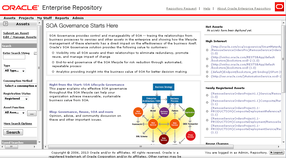This screenshot has height=158, width=286.
Task: Open Blog: Governance, Reuse, SOA and more
Action: (81, 112)
